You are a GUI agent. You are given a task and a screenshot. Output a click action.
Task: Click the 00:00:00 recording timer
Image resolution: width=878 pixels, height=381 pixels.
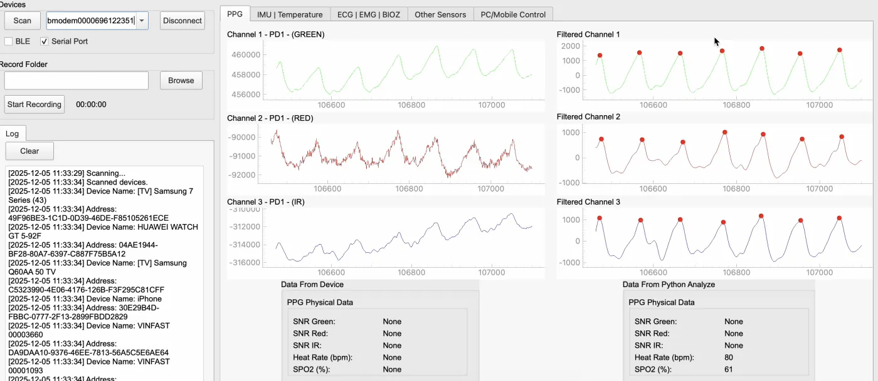(91, 104)
